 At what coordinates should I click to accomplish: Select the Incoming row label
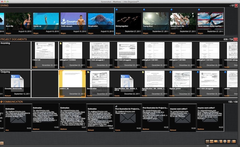[5, 43]
